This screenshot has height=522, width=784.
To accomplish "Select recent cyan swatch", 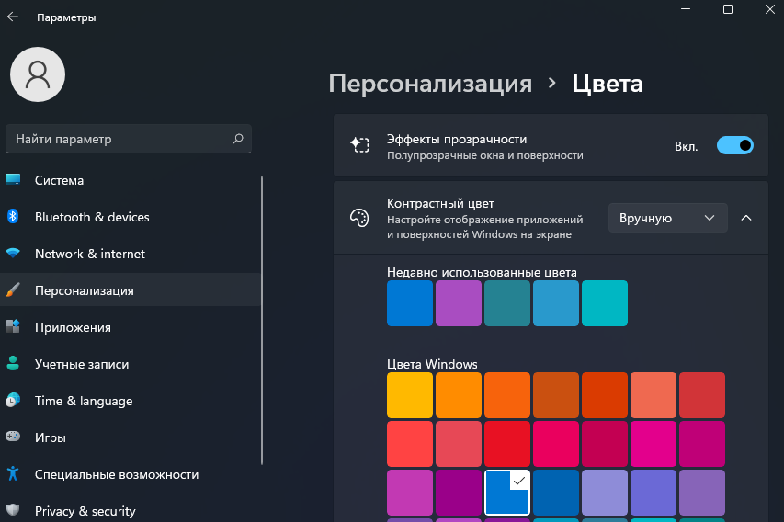I will click(x=605, y=303).
